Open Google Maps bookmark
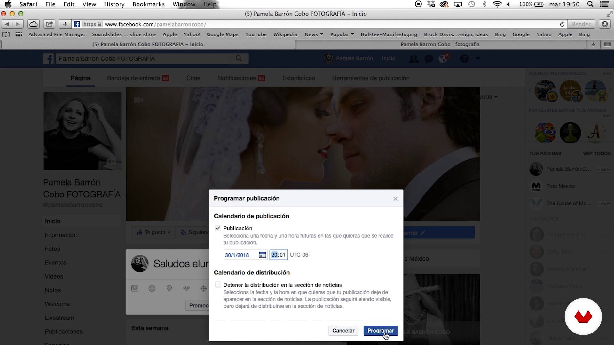614x345 pixels. coord(223,34)
